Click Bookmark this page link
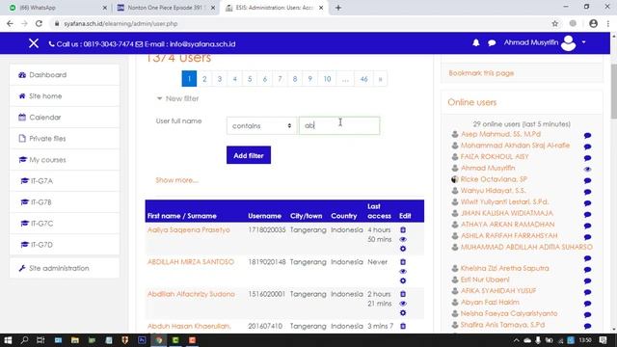This screenshot has height=347, width=617. pos(481,73)
